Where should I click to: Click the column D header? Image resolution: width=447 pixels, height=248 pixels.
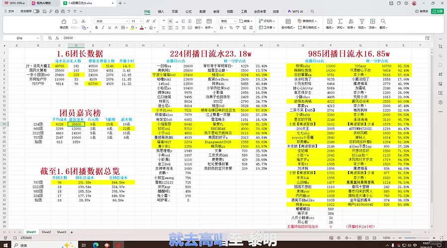click(76, 46)
